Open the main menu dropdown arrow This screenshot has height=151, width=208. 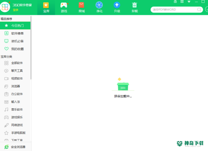pos(189,2)
